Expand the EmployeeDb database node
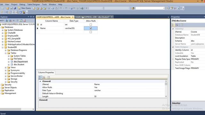The image size is (205, 115). coord(3,36)
